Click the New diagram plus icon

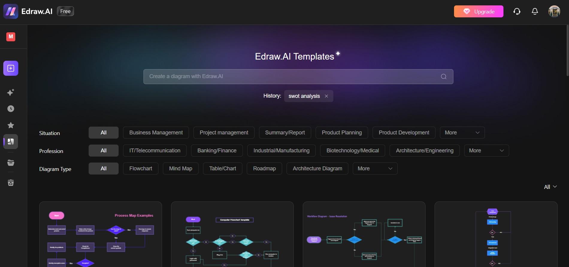tap(11, 68)
